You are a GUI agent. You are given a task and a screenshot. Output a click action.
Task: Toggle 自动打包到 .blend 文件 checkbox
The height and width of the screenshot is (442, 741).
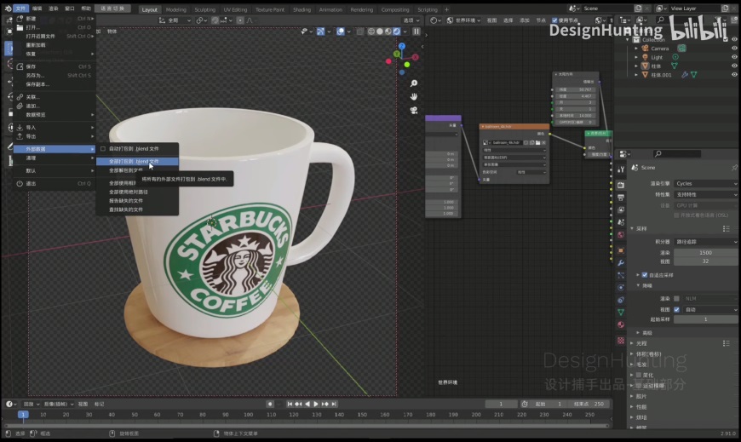pyautogui.click(x=103, y=148)
